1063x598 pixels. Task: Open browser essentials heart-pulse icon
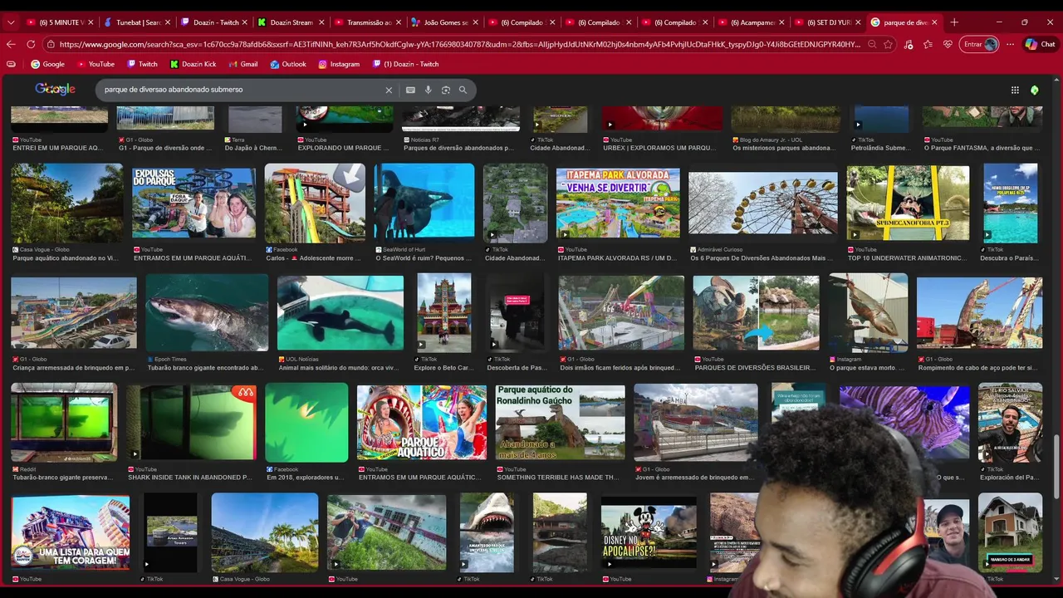point(948,44)
